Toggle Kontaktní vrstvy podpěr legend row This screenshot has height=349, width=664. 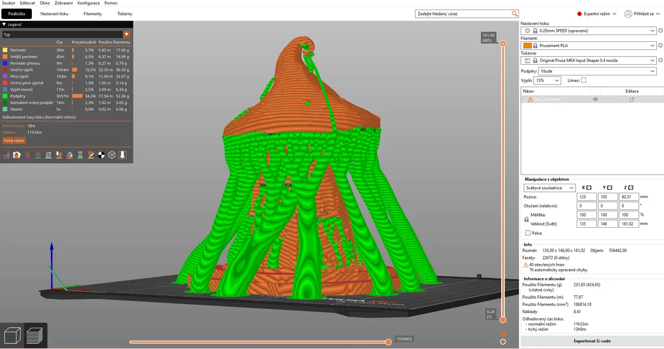pos(65,103)
